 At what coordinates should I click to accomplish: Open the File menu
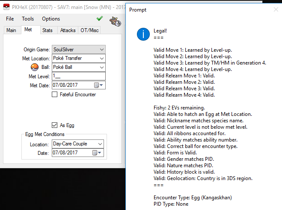click(10, 19)
